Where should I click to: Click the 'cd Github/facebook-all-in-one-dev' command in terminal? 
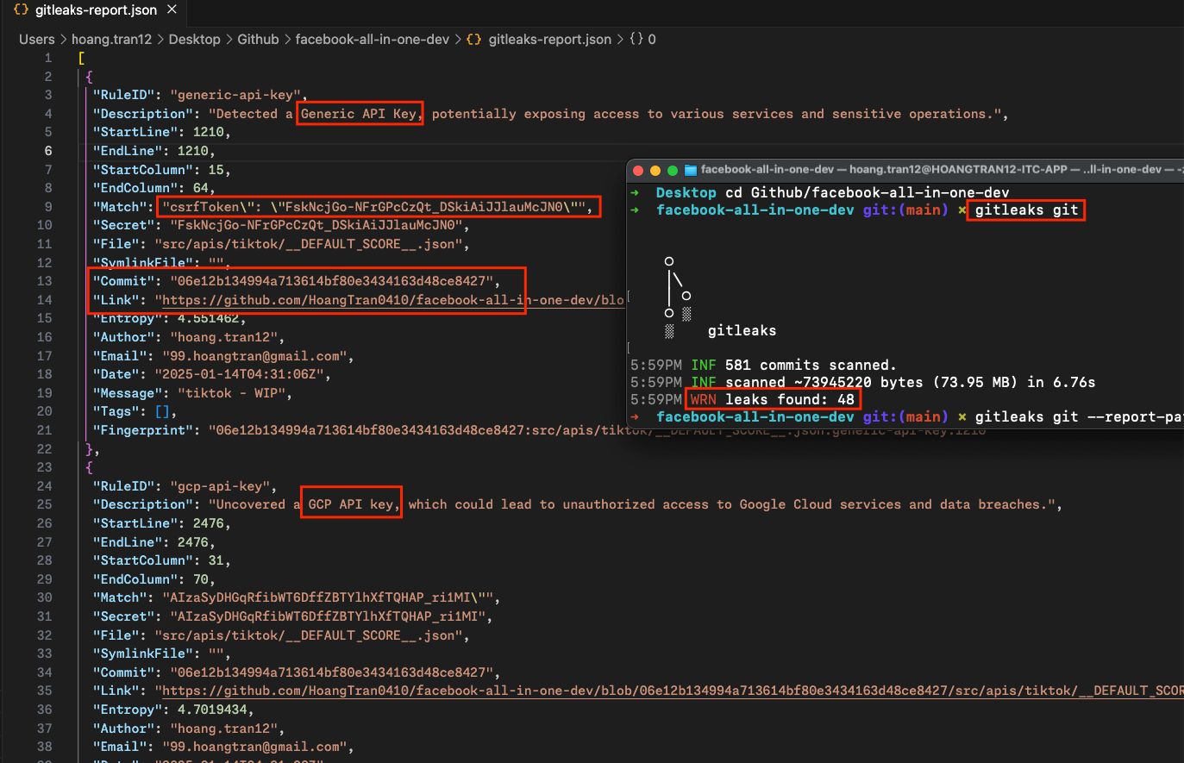pos(867,193)
